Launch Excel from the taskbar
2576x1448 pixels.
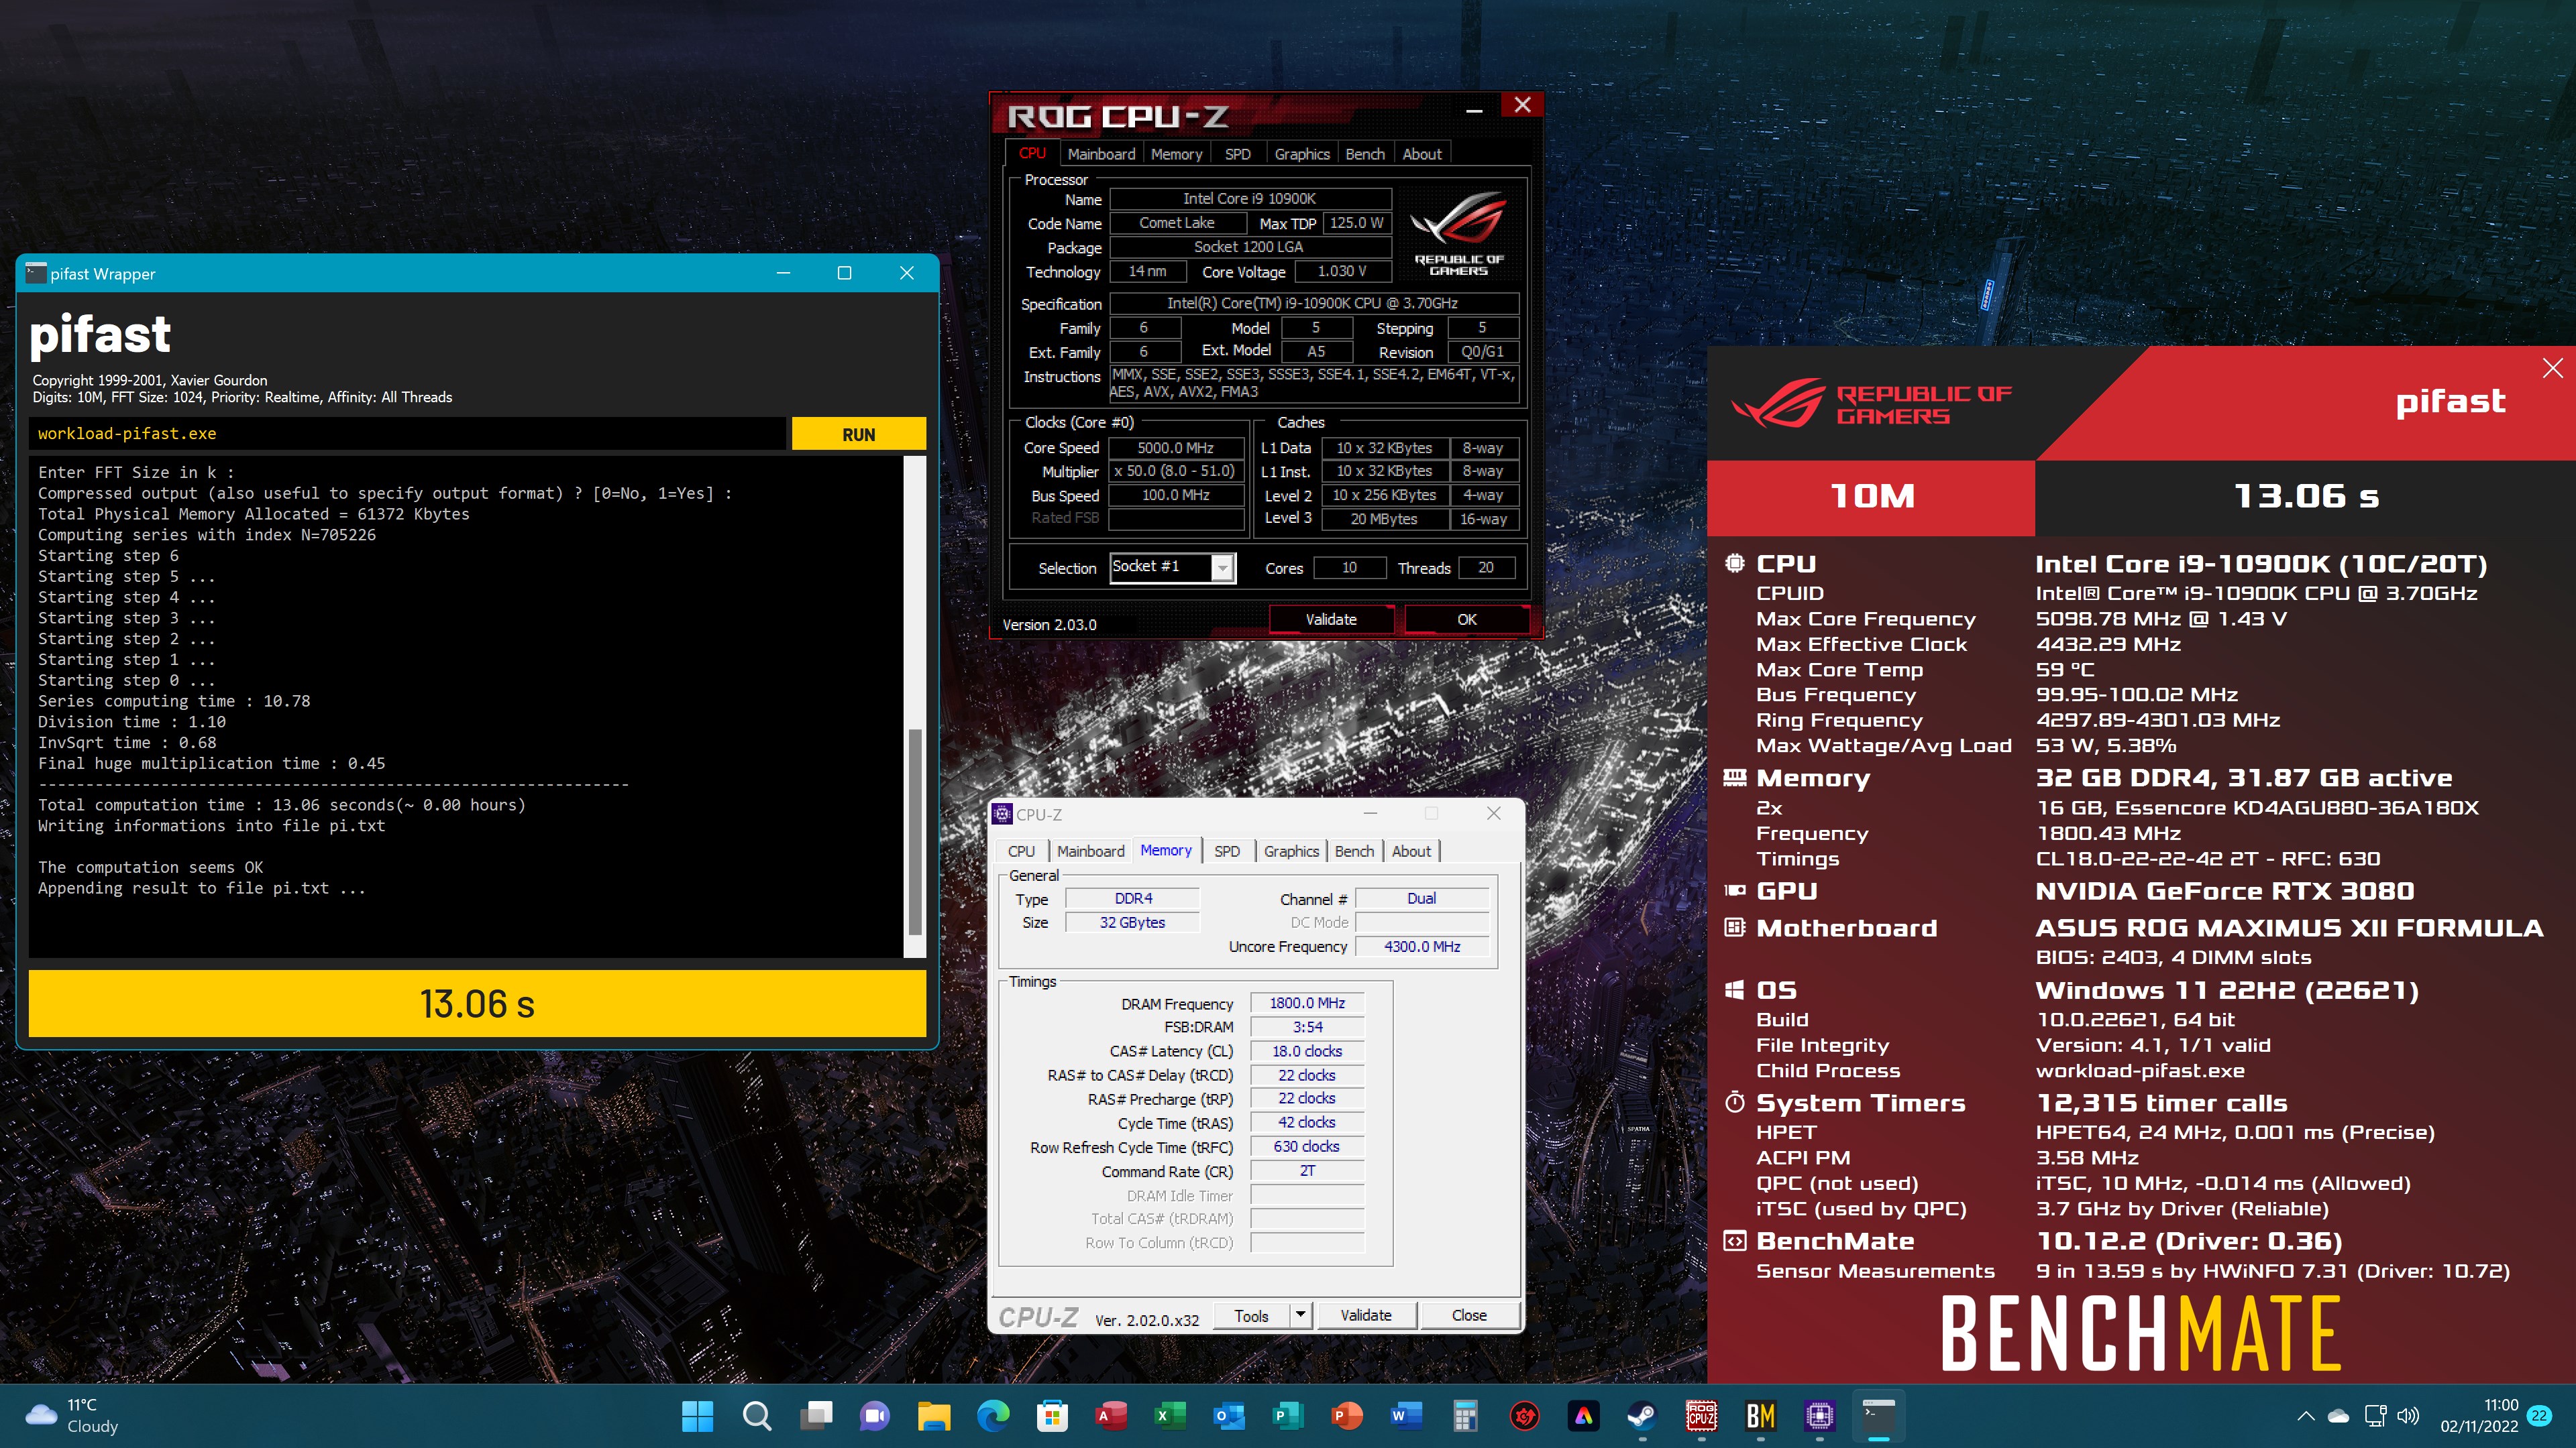click(x=1169, y=1415)
